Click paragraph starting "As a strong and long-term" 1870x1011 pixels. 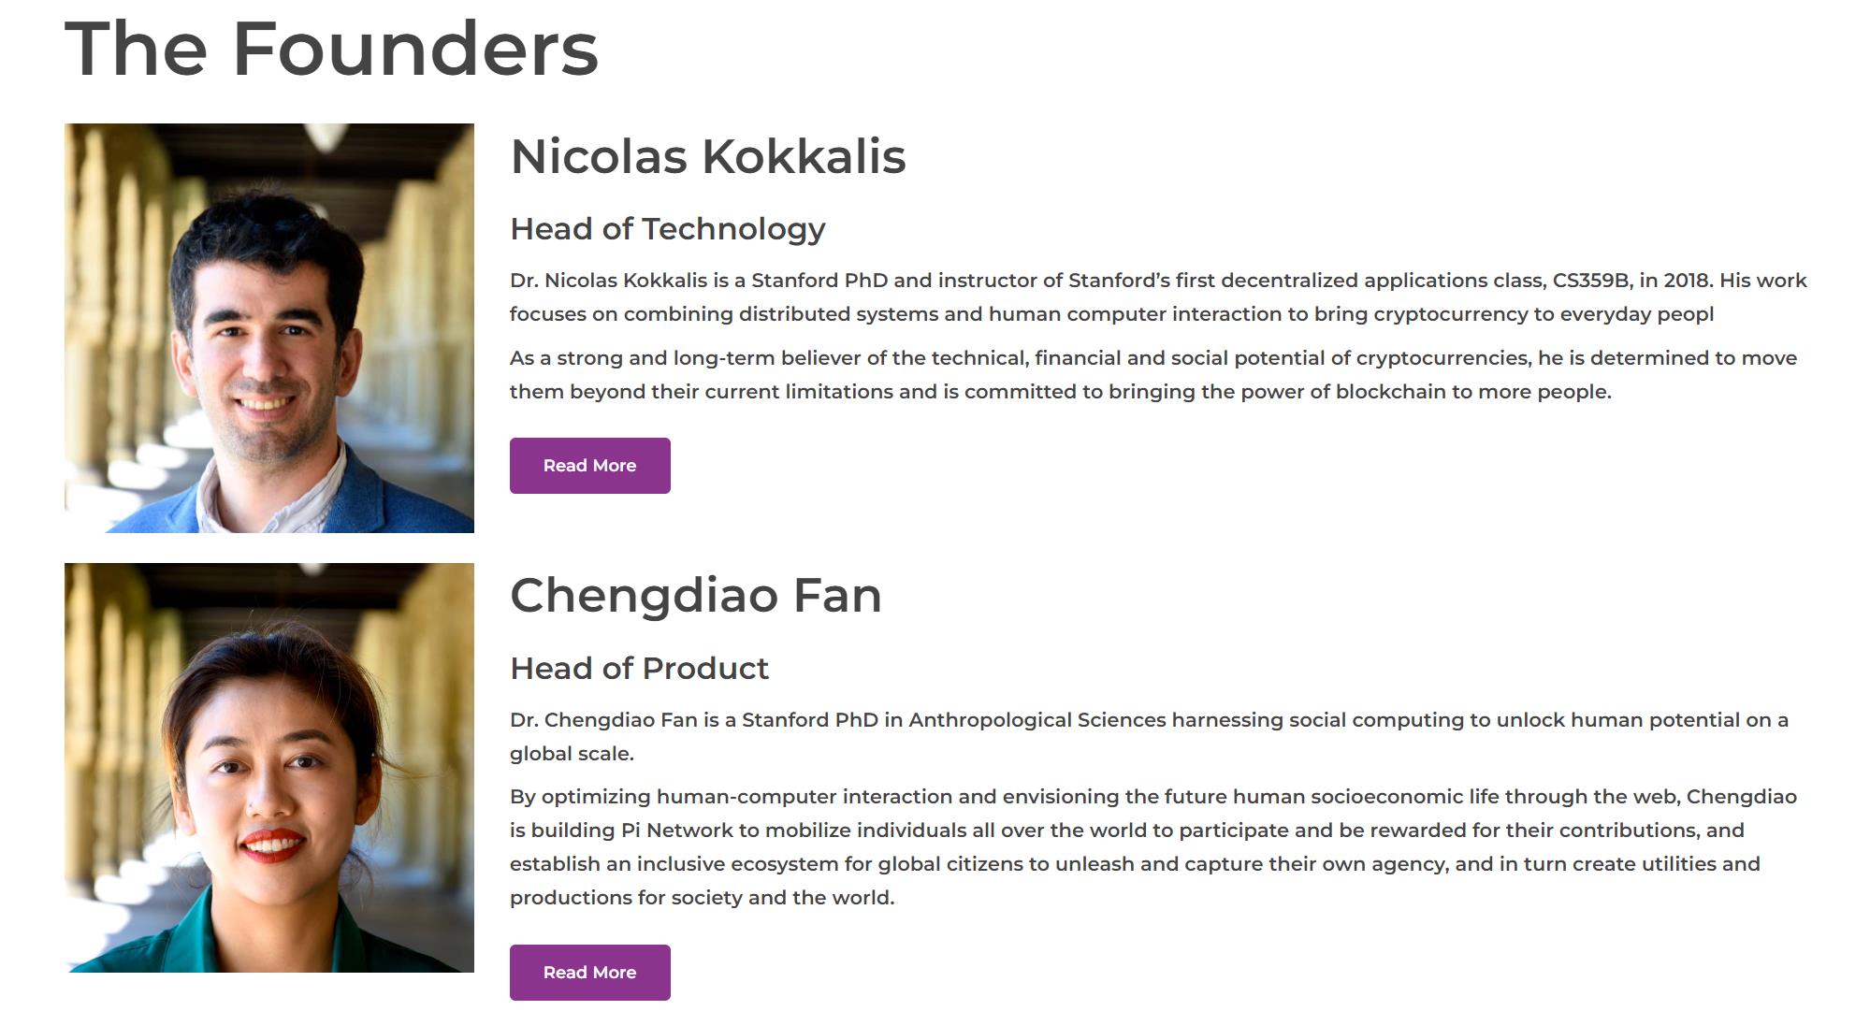pyautogui.click(x=1153, y=375)
